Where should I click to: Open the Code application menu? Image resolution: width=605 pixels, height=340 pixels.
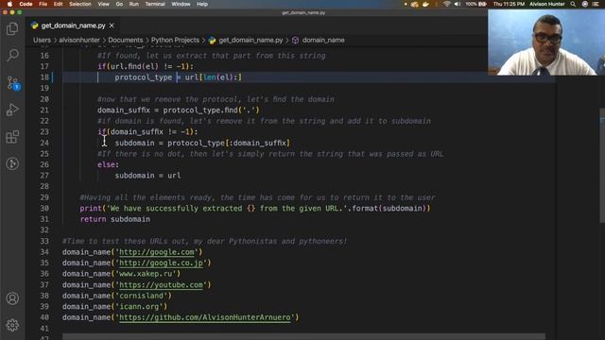pos(26,4)
